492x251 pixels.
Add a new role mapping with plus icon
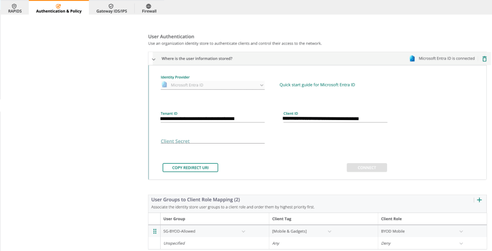pos(479,200)
